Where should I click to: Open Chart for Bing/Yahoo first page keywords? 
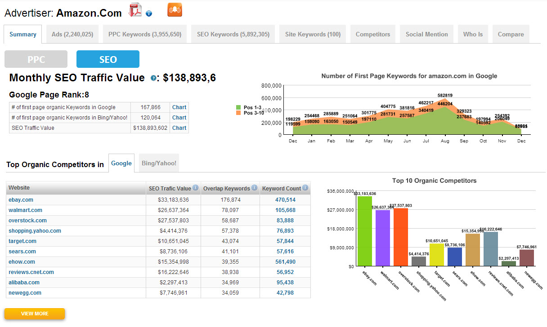point(179,118)
